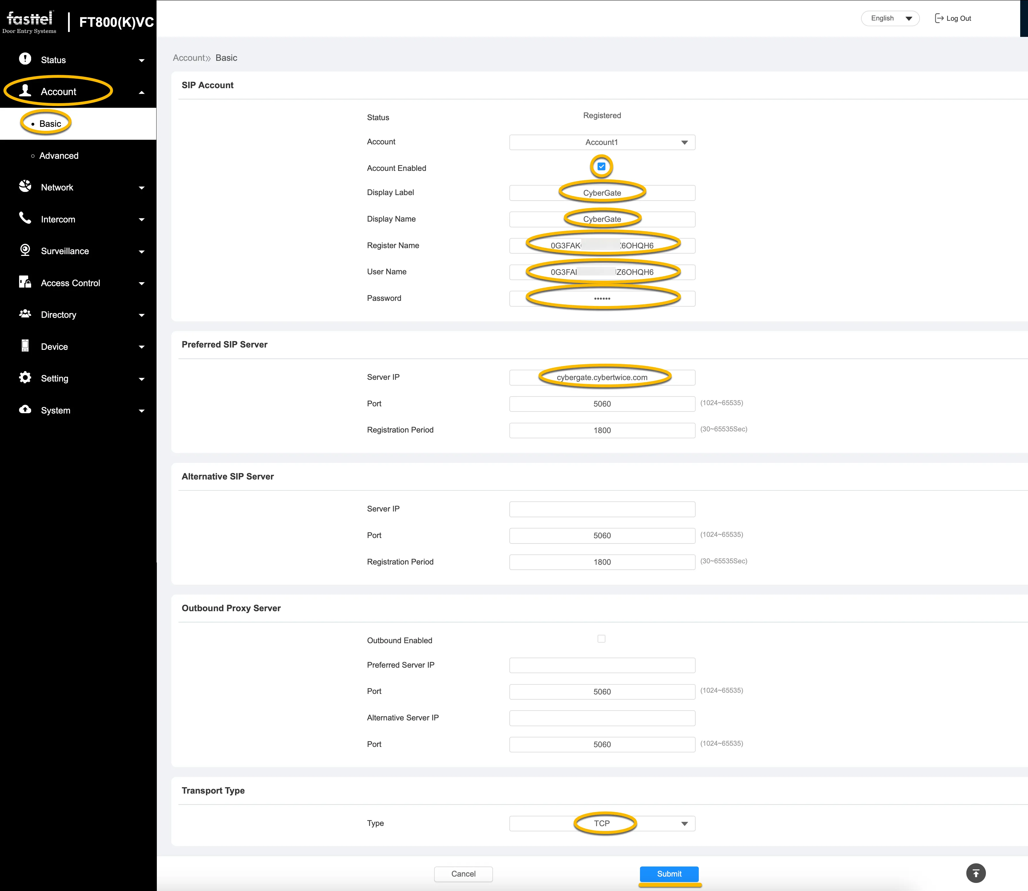Image resolution: width=1028 pixels, height=891 pixels.
Task: Expand the Intercom menu arrow
Action: tap(142, 220)
